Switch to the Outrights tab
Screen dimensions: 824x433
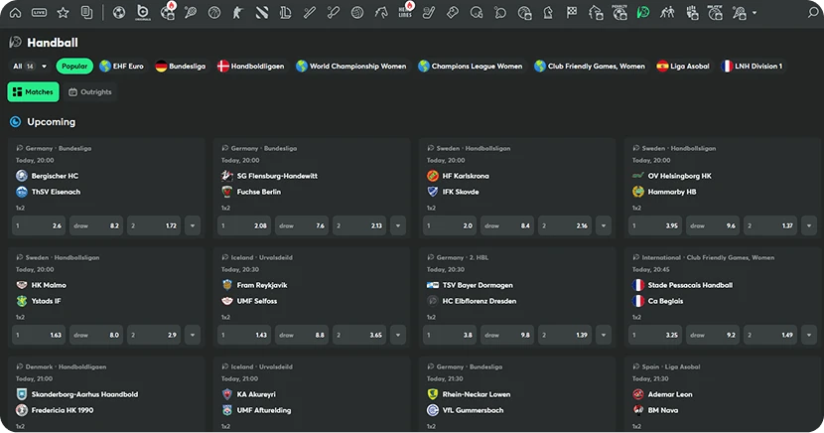(90, 92)
